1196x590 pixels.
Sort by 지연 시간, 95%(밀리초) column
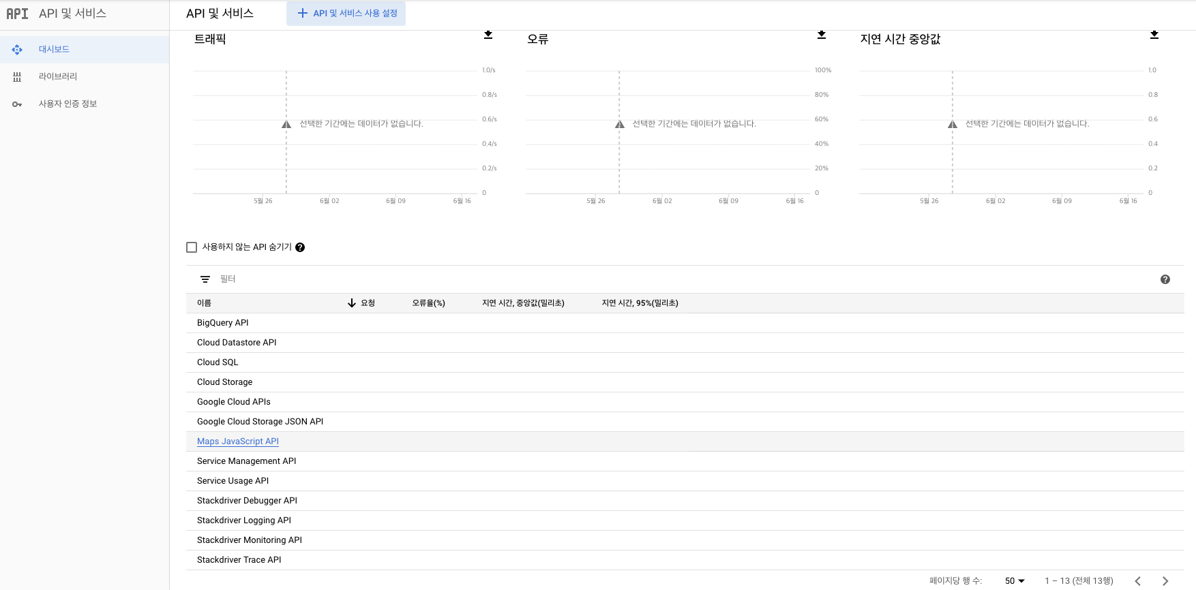coord(640,303)
